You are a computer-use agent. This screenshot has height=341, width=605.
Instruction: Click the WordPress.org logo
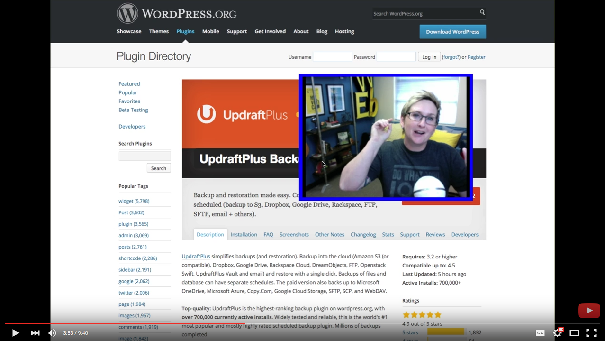click(177, 13)
